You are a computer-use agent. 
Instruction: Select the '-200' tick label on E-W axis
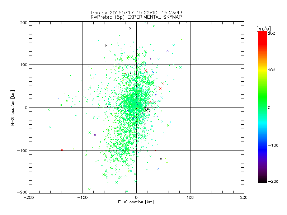(29, 197)
